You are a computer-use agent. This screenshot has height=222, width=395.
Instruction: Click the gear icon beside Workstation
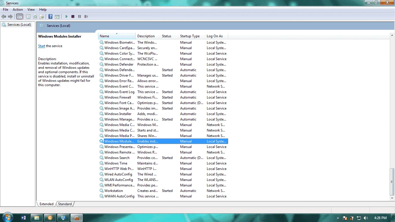pos(101,191)
